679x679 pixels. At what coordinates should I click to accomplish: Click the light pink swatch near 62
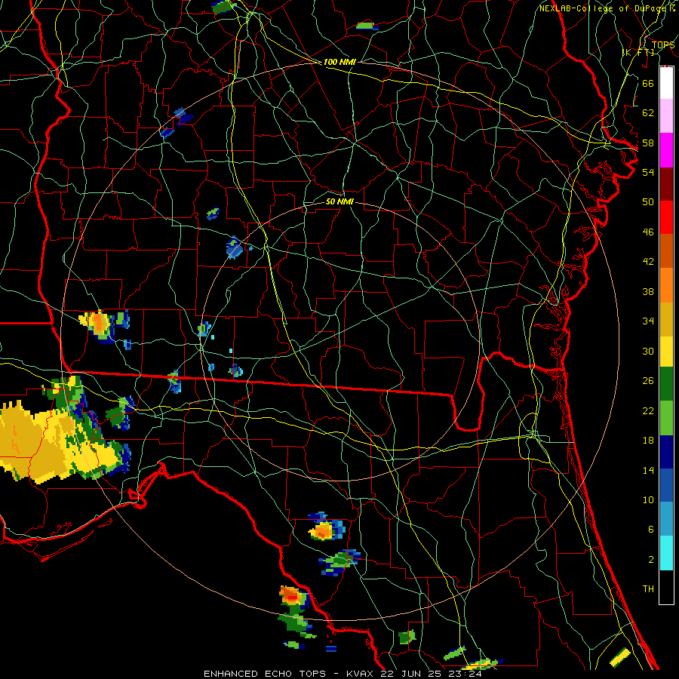coord(666,116)
